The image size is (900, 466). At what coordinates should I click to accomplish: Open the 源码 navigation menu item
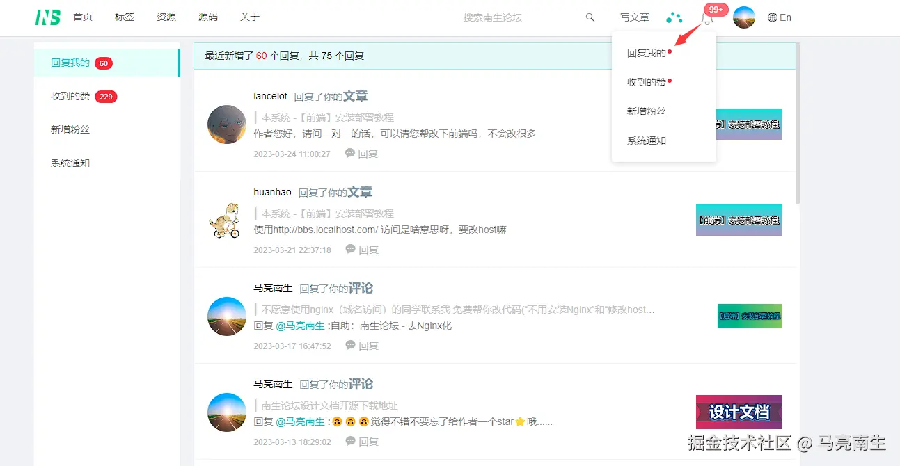point(208,17)
